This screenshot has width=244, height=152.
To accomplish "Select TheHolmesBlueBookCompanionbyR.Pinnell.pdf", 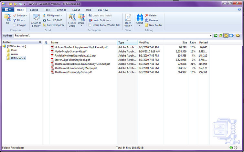I will coord(80,64).
